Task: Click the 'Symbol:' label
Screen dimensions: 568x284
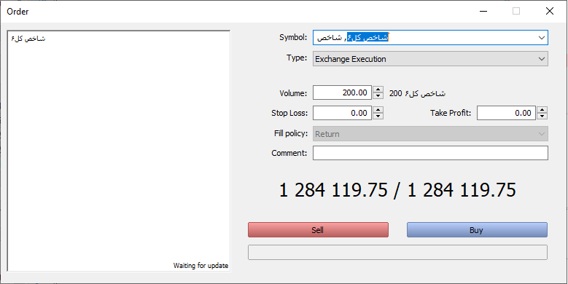Action: click(x=293, y=37)
